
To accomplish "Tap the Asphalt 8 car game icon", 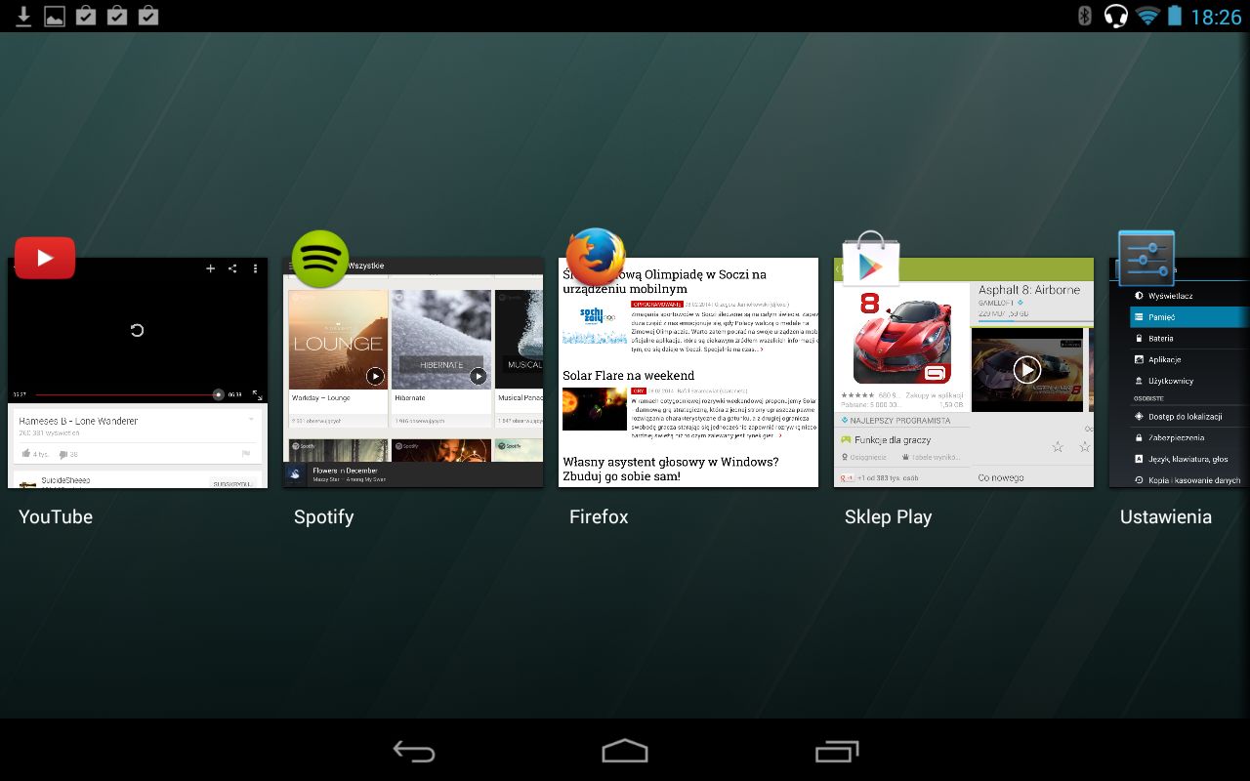I will point(903,339).
